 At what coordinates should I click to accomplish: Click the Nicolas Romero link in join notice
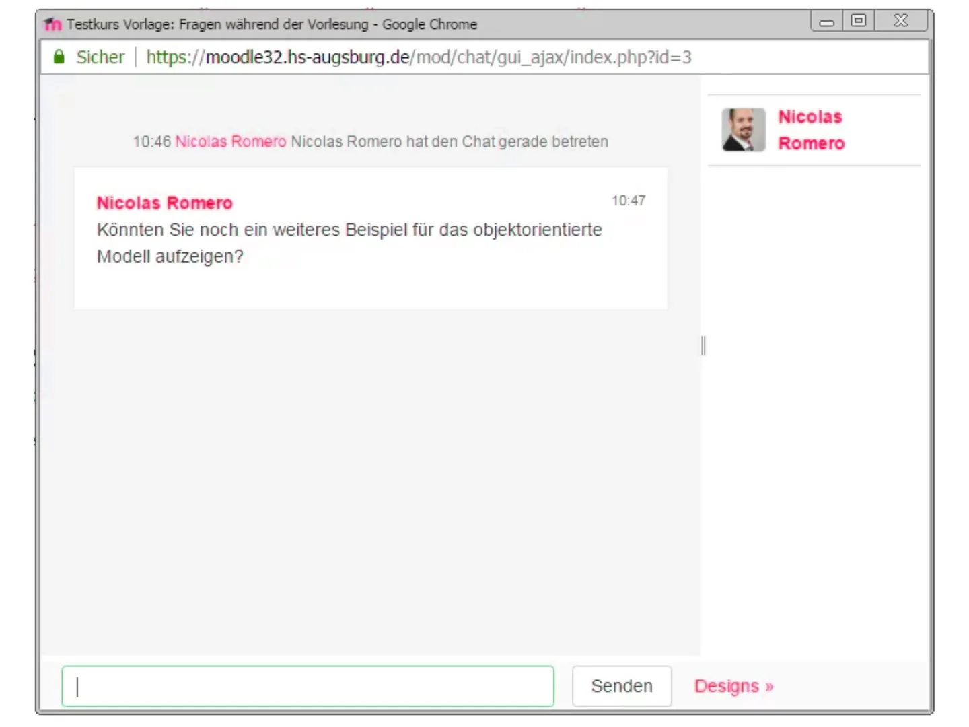pyautogui.click(x=231, y=141)
